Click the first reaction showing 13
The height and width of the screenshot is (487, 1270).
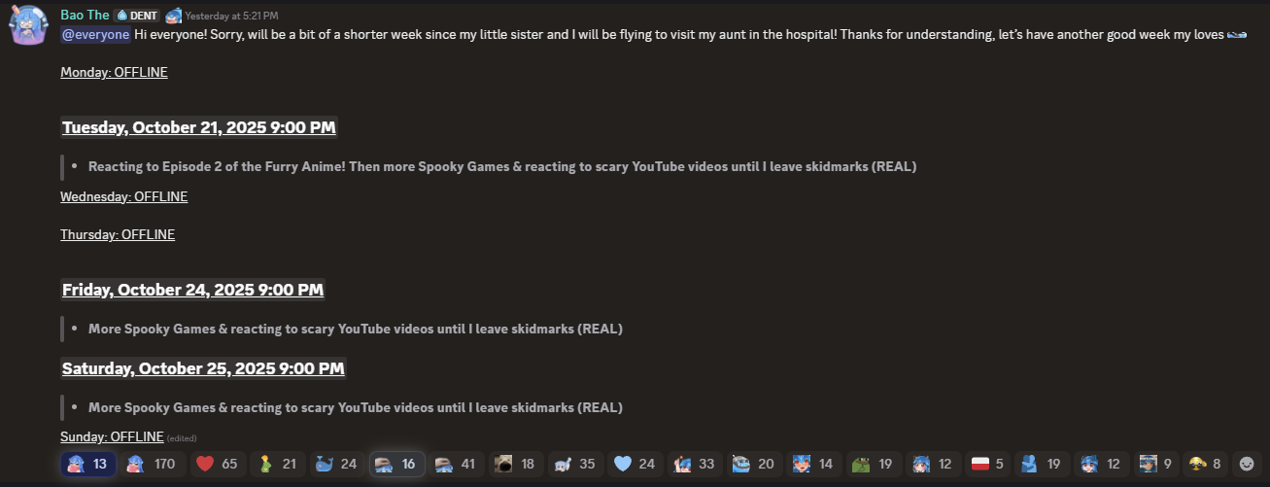coord(88,464)
